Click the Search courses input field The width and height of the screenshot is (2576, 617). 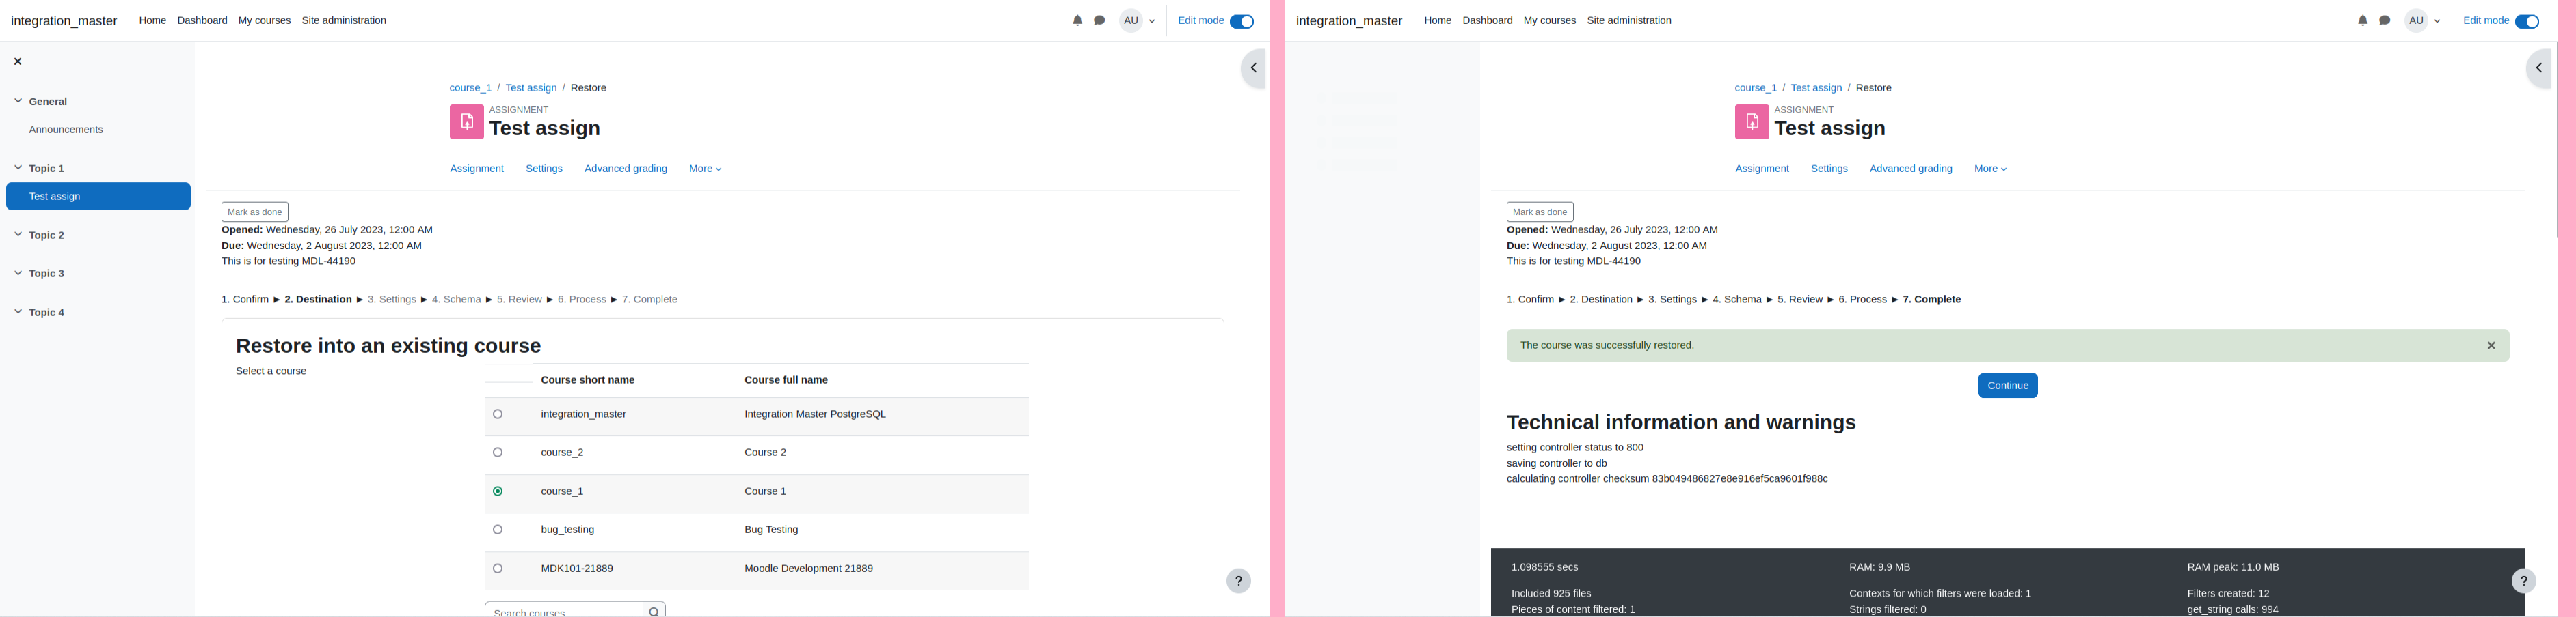564,610
